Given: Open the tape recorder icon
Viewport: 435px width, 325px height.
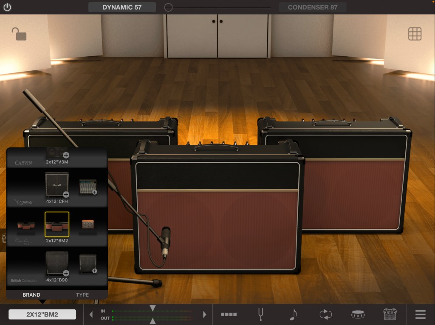Looking at the screenshot, I should [x=390, y=314].
